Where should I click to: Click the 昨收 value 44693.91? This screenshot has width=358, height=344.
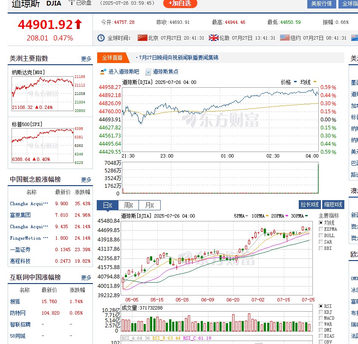click(179, 22)
